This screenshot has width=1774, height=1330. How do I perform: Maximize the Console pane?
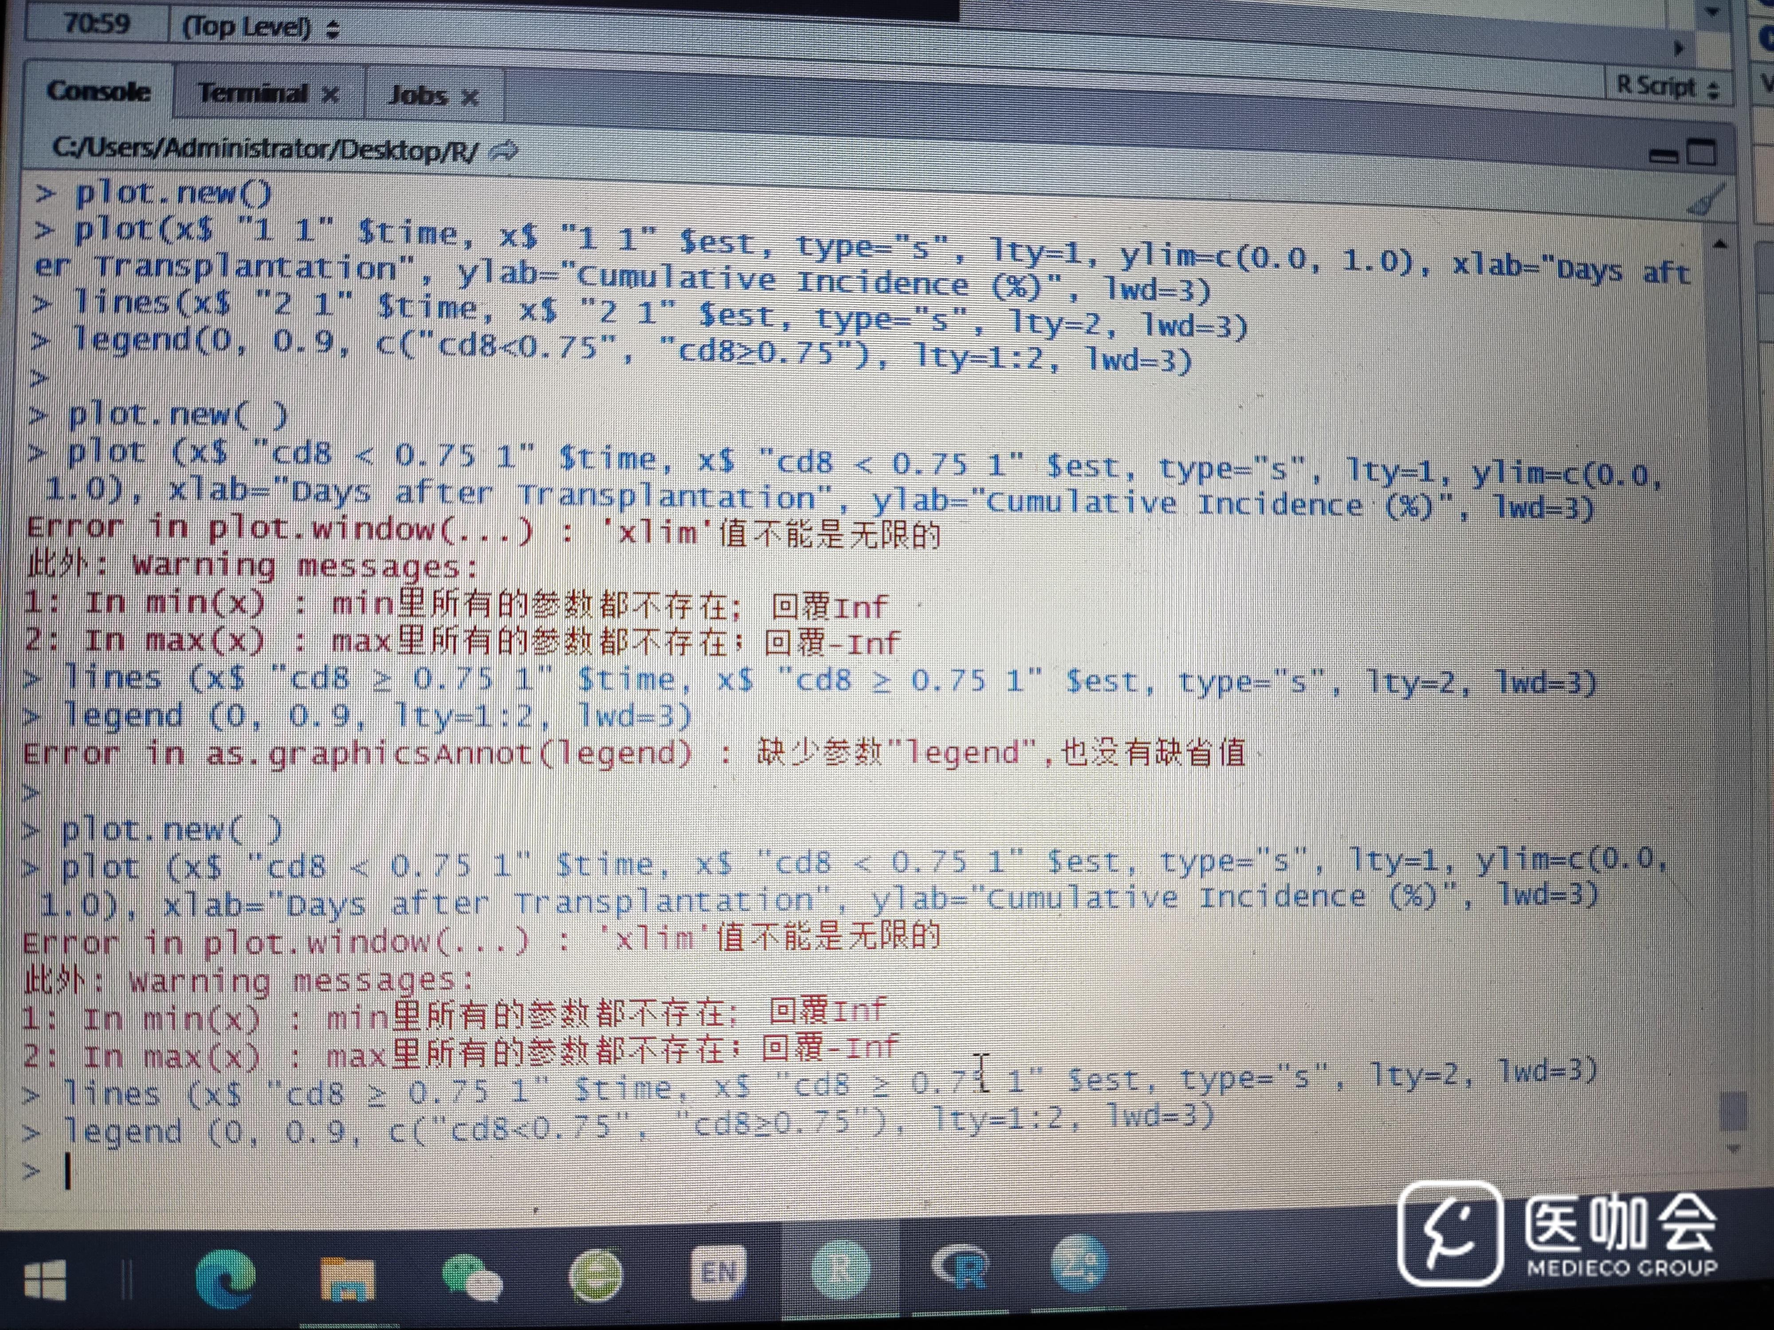pyautogui.click(x=1701, y=152)
